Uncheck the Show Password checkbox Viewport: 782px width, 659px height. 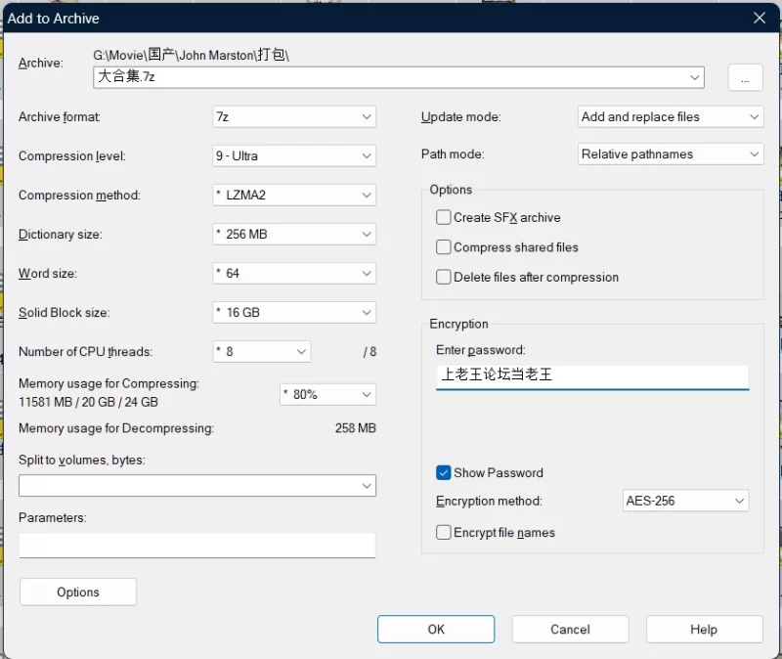[x=444, y=472]
